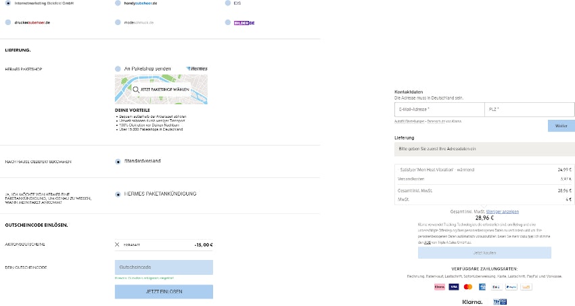Click the Hermes logo next to Paketshop option
This screenshot has width=575, height=306.
pyautogui.click(x=196, y=68)
